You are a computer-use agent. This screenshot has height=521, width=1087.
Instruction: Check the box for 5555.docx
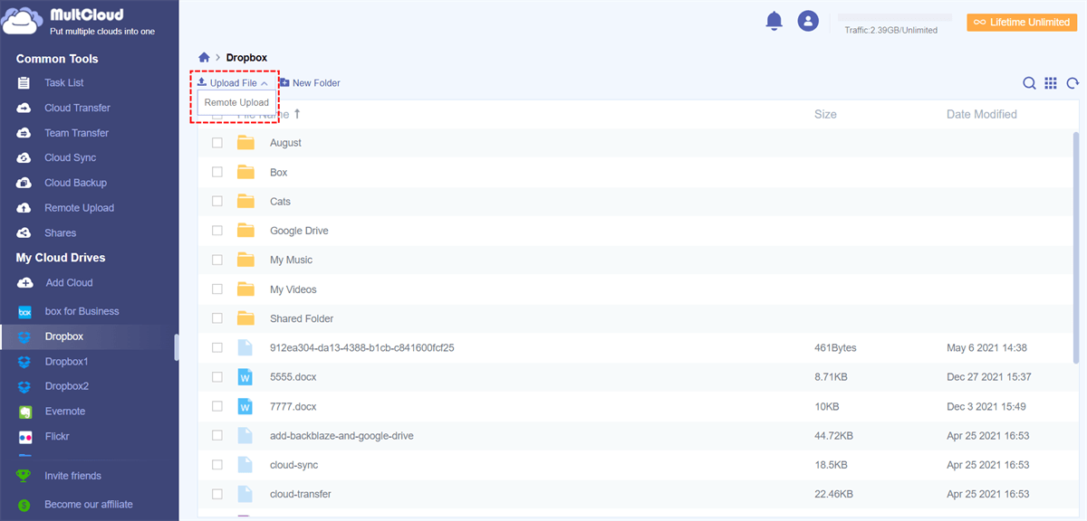click(217, 377)
